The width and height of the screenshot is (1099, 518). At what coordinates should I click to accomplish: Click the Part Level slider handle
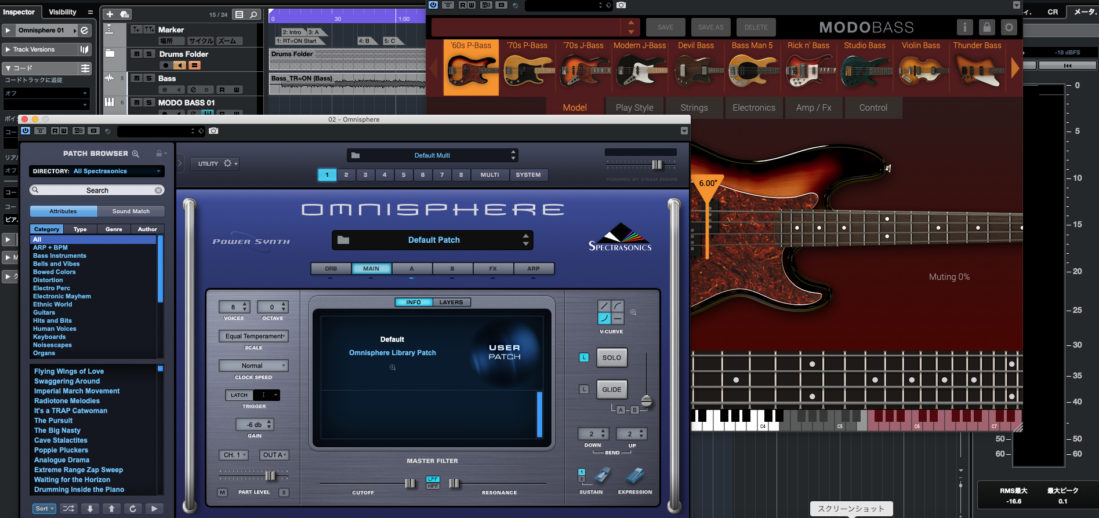click(x=270, y=476)
